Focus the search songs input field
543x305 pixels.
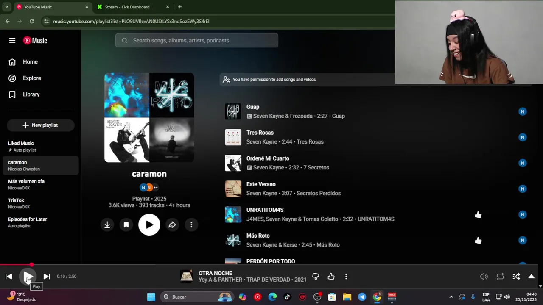click(197, 40)
